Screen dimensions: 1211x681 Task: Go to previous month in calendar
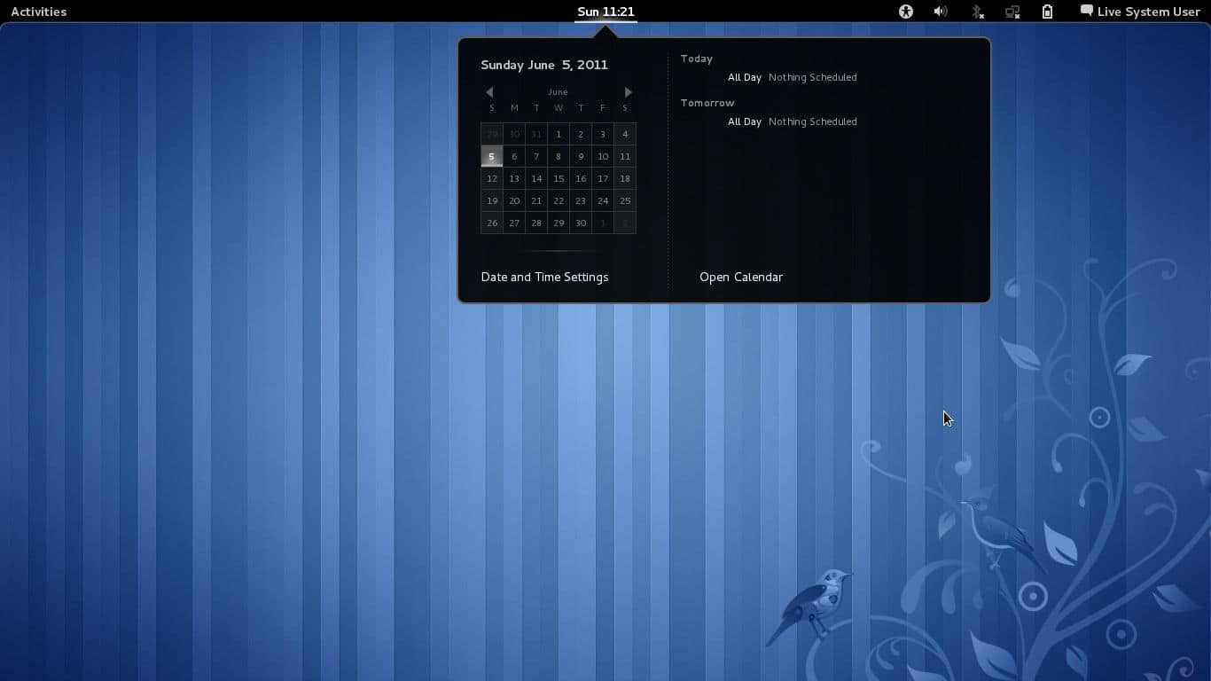(489, 92)
